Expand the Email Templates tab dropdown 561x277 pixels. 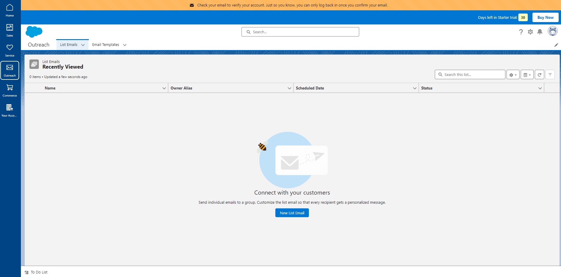tap(125, 45)
